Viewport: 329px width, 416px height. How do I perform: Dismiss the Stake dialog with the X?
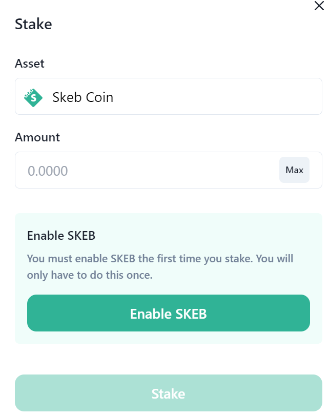coord(319,6)
